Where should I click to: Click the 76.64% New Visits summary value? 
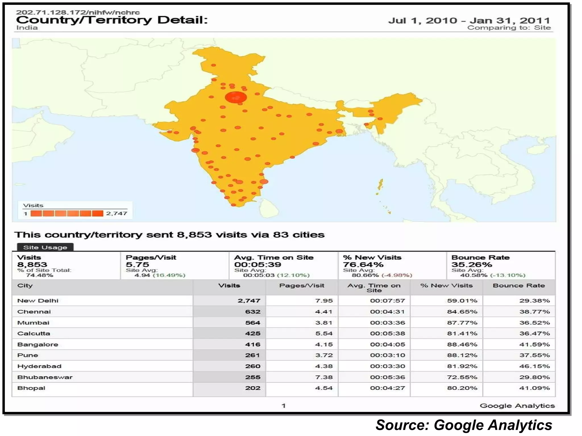click(x=363, y=265)
